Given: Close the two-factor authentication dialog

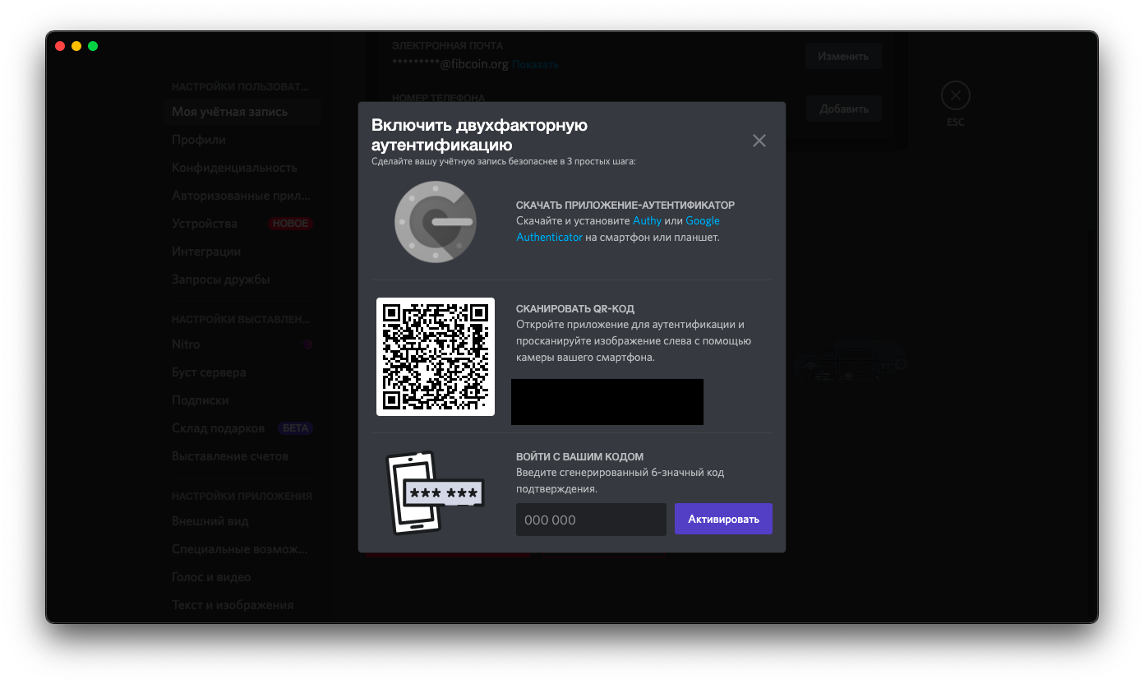Looking at the screenshot, I should 759,141.
